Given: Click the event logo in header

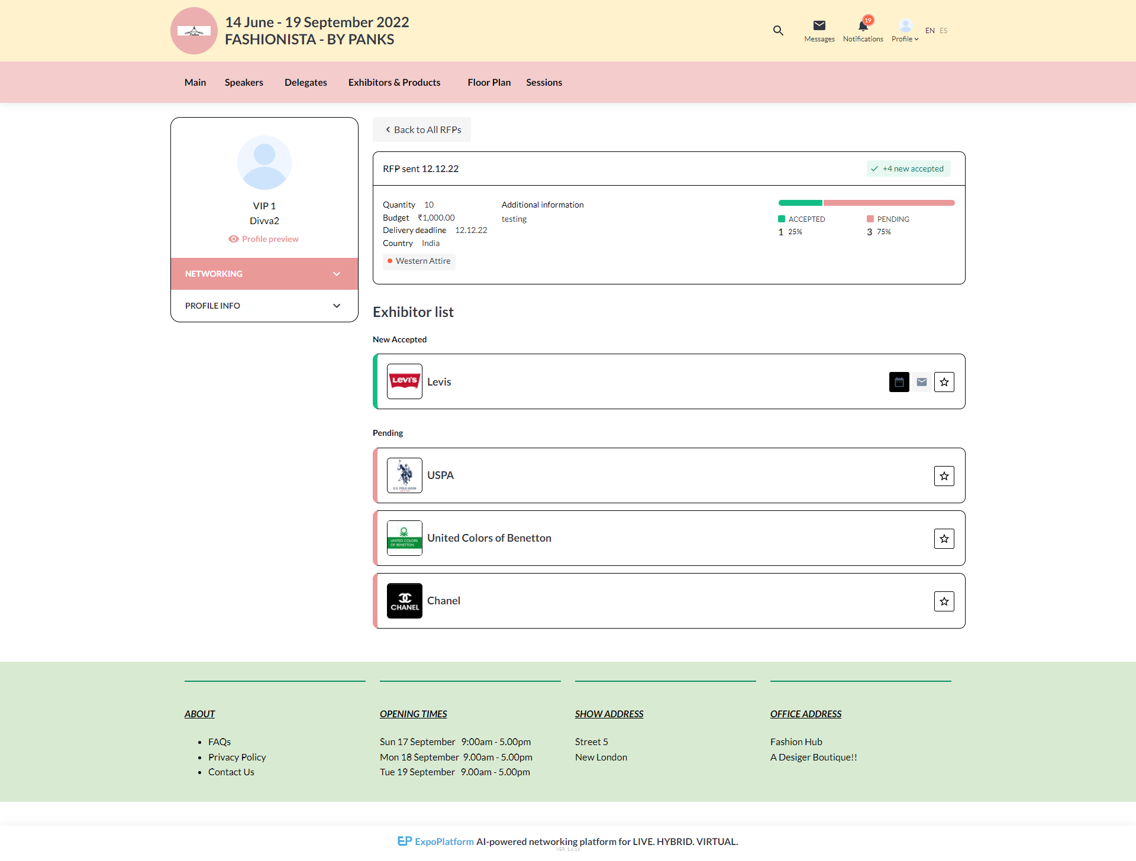Looking at the screenshot, I should coord(194,31).
